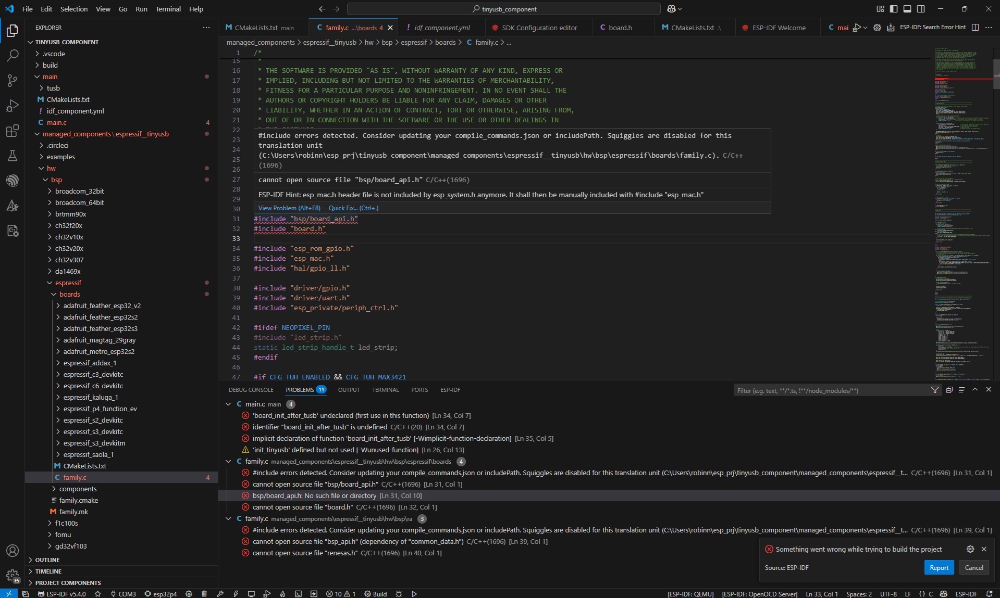Click the build, flash and monitor flame icon
Image resolution: width=1000 pixels, height=598 pixels.
(282, 594)
